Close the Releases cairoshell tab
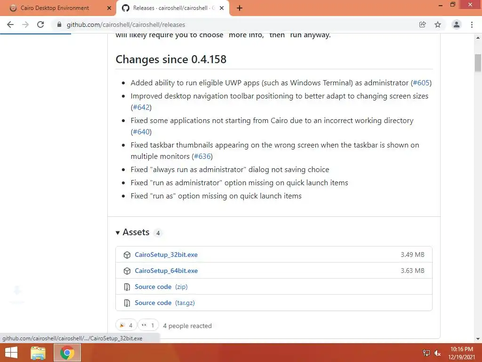Image resolution: width=482 pixels, height=362 pixels. tap(222, 8)
